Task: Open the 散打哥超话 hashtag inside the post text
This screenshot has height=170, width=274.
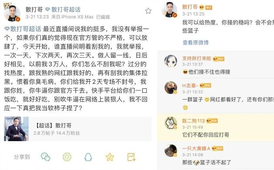Action: [x=23, y=29]
